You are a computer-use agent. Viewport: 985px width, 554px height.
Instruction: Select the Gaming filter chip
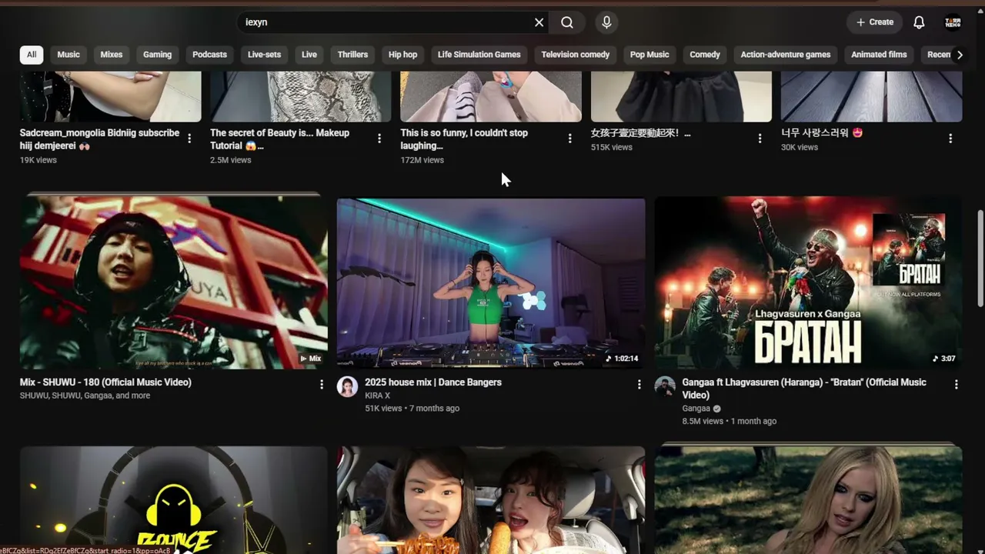(157, 55)
